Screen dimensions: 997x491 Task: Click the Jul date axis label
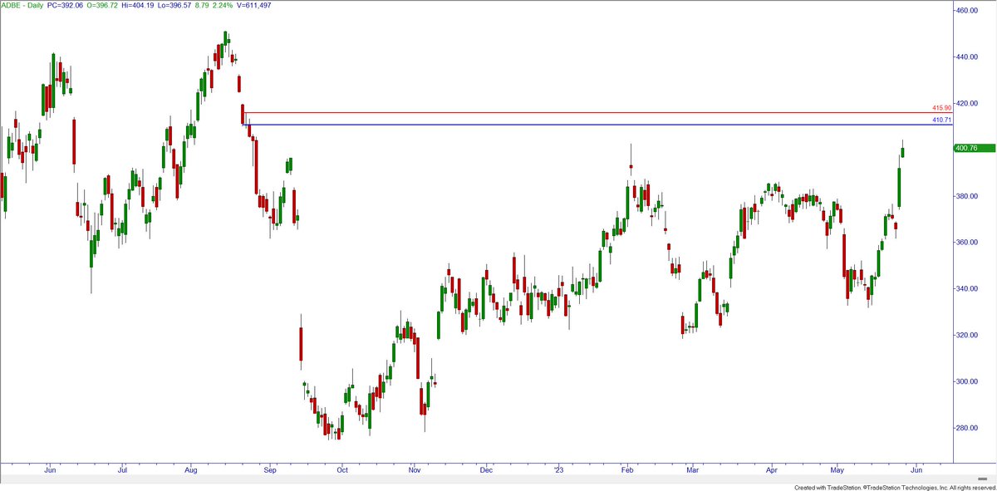click(122, 469)
